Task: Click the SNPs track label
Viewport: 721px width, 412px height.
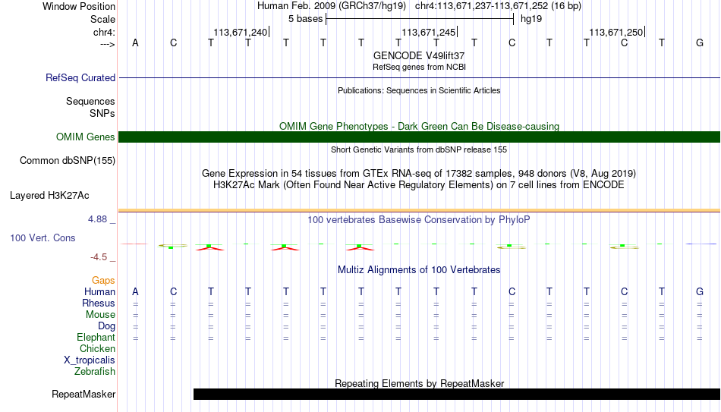Action: click(x=102, y=113)
